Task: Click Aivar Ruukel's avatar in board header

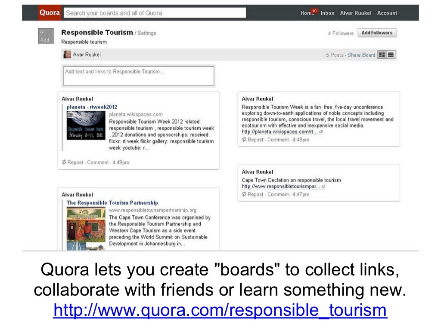Action: point(67,55)
